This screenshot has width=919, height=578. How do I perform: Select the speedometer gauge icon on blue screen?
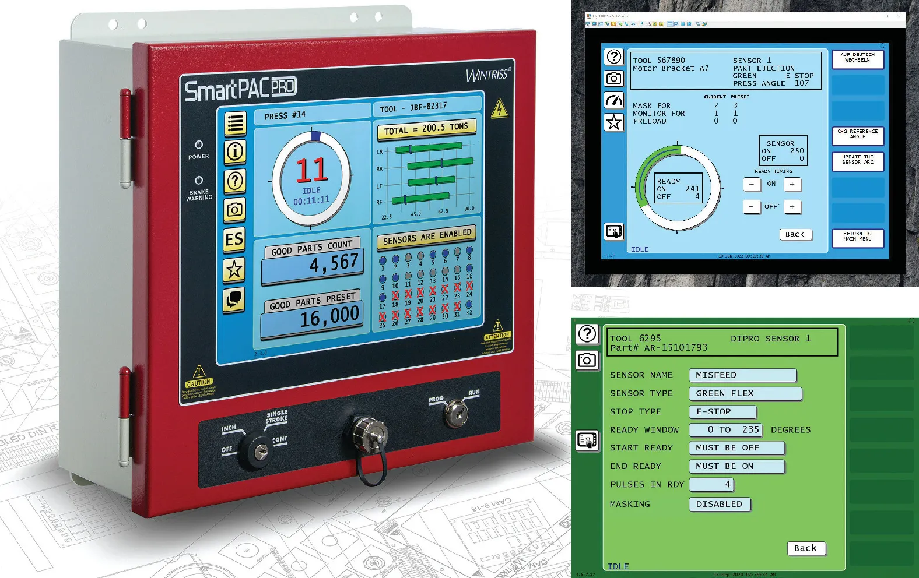coord(613,100)
